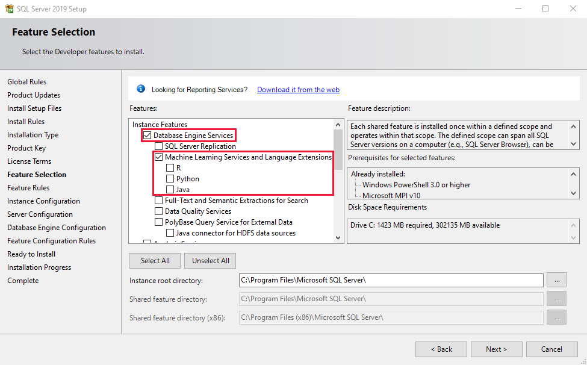Click the blue information icon near Reporting Services

click(x=140, y=88)
